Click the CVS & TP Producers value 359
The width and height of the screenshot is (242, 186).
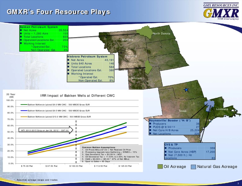click(x=212, y=148)
